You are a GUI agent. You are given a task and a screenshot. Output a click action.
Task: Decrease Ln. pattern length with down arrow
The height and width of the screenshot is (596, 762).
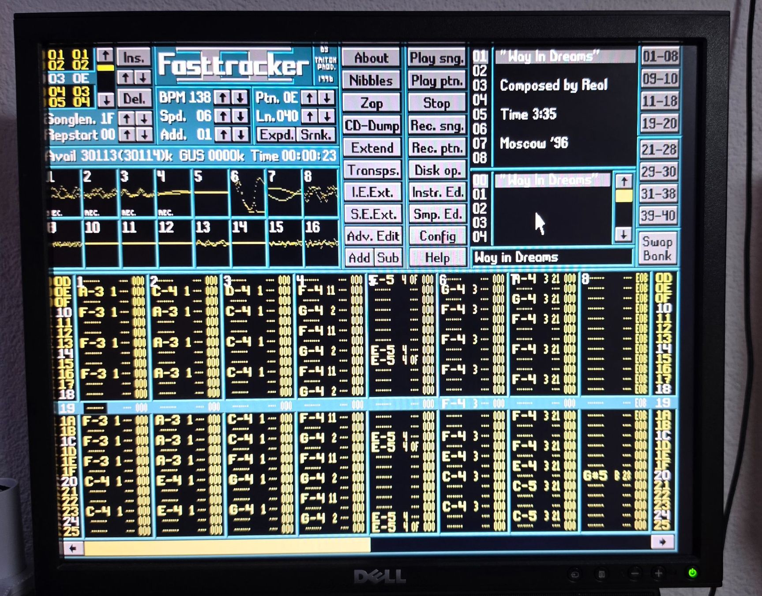point(327,116)
